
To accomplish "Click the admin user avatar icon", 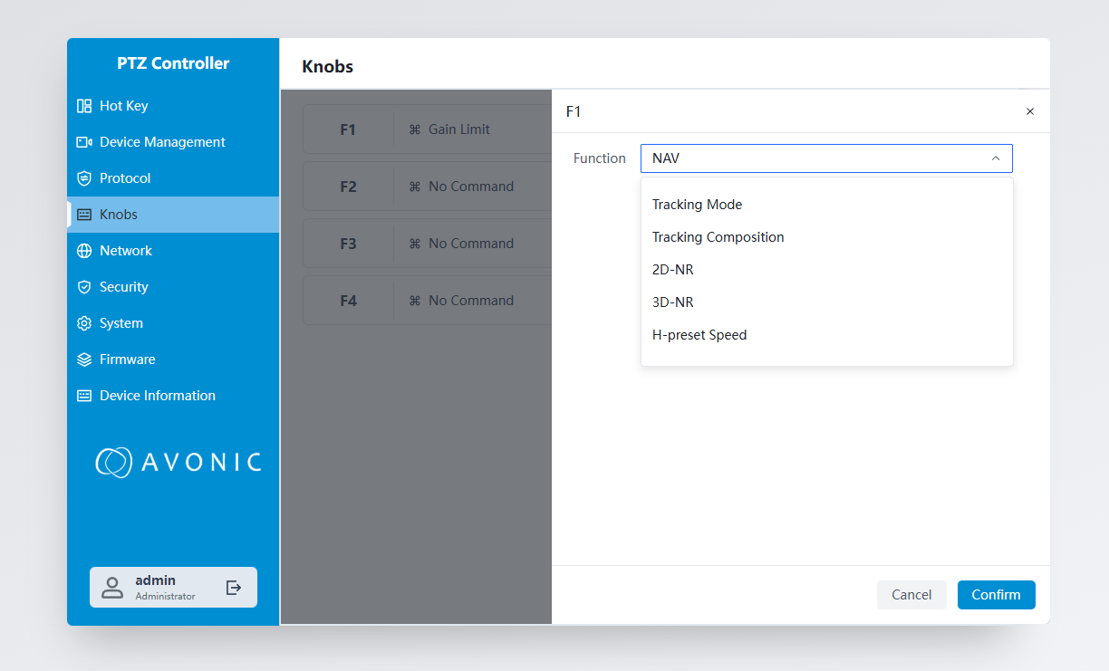I will [x=112, y=588].
